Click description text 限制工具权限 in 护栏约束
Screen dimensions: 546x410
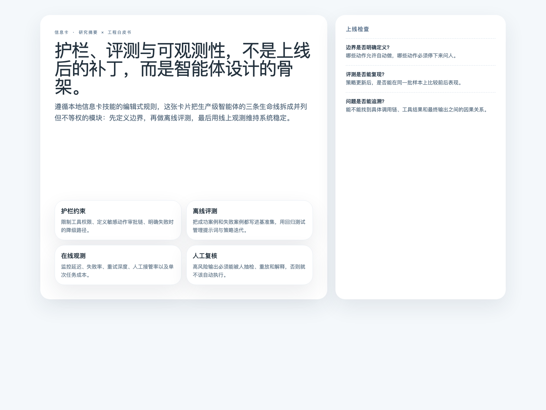(117, 226)
